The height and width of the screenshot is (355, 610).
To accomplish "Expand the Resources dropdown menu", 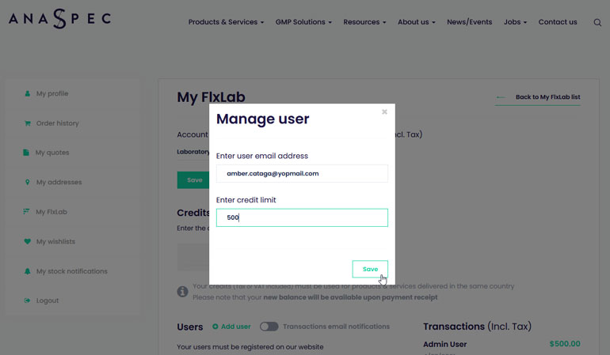I will [x=364, y=22].
